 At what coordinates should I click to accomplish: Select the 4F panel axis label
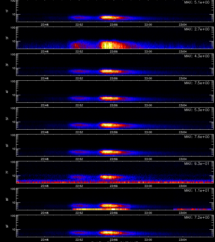(7, 91)
